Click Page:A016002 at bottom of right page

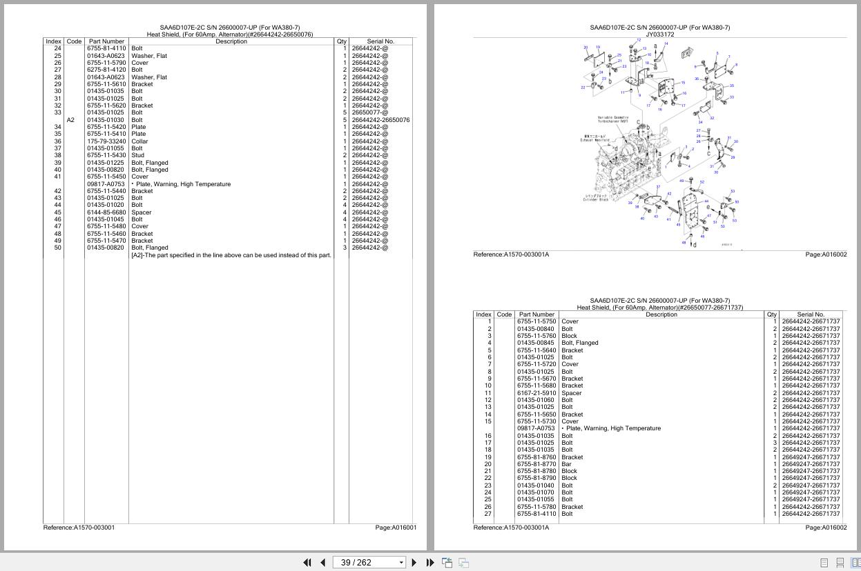tap(826, 528)
